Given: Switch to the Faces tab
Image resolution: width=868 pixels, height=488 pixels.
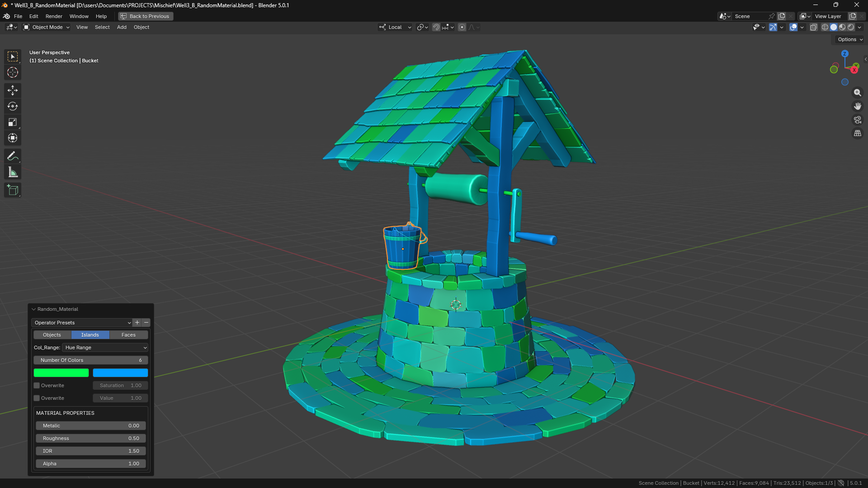Looking at the screenshot, I should click(x=128, y=335).
